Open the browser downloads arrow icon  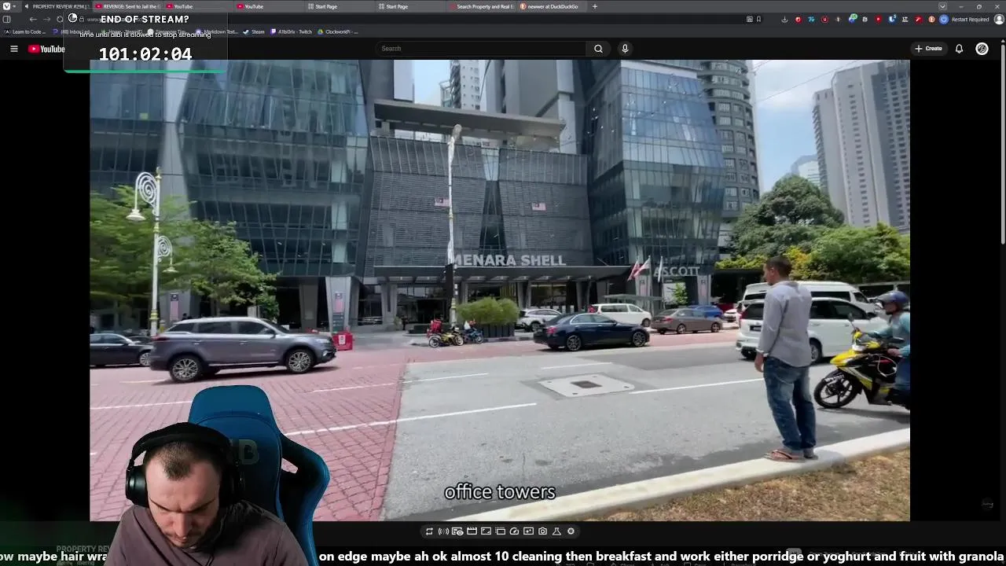[x=784, y=19]
